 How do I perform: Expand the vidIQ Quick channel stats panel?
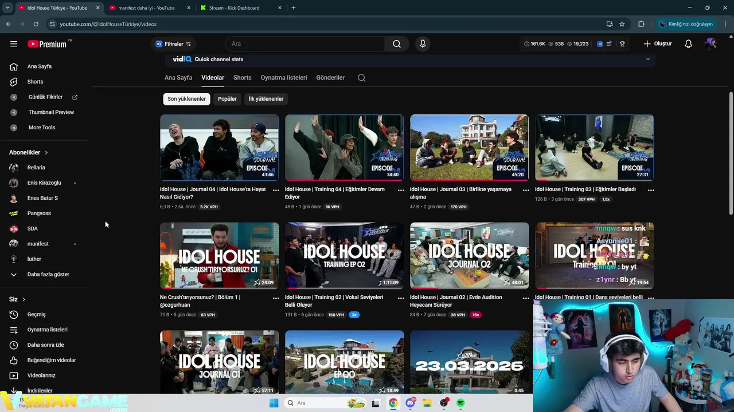pyautogui.click(x=648, y=59)
